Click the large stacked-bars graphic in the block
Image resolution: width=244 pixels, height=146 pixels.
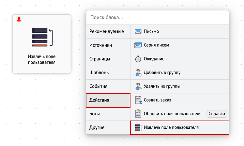pyautogui.click(x=42, y=37)
